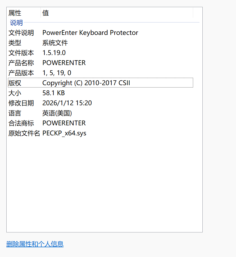Click the 大小 value 58.1 KB

tap(54, 93)
